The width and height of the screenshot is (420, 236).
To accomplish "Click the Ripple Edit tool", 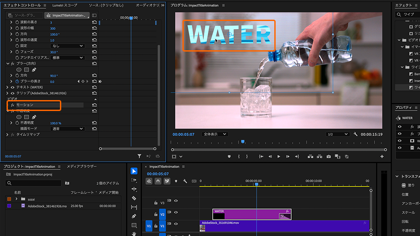I will click(x=134, y=189).
